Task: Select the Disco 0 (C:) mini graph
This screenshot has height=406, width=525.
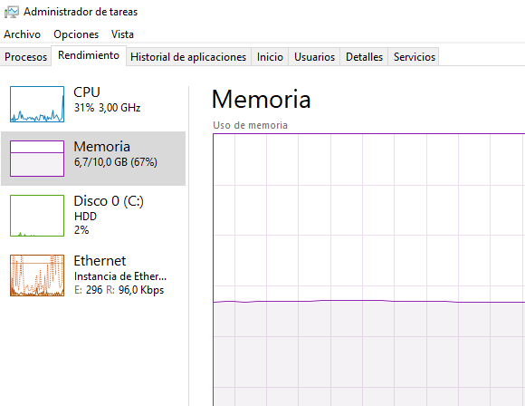Action: pos(37,216)
